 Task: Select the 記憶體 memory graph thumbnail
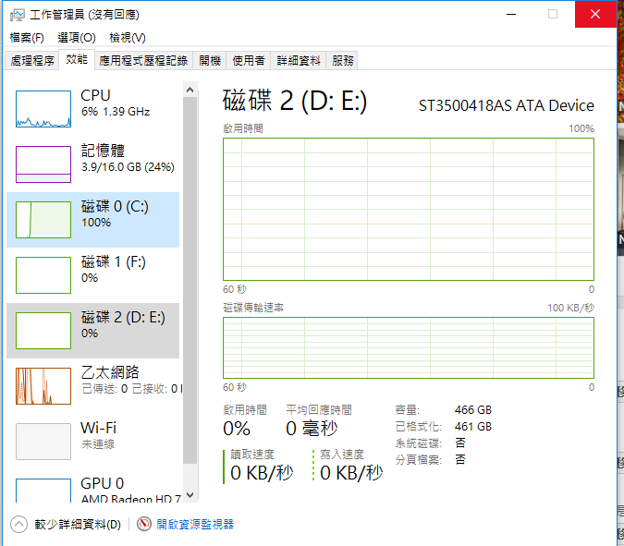(x=43, y=164)
